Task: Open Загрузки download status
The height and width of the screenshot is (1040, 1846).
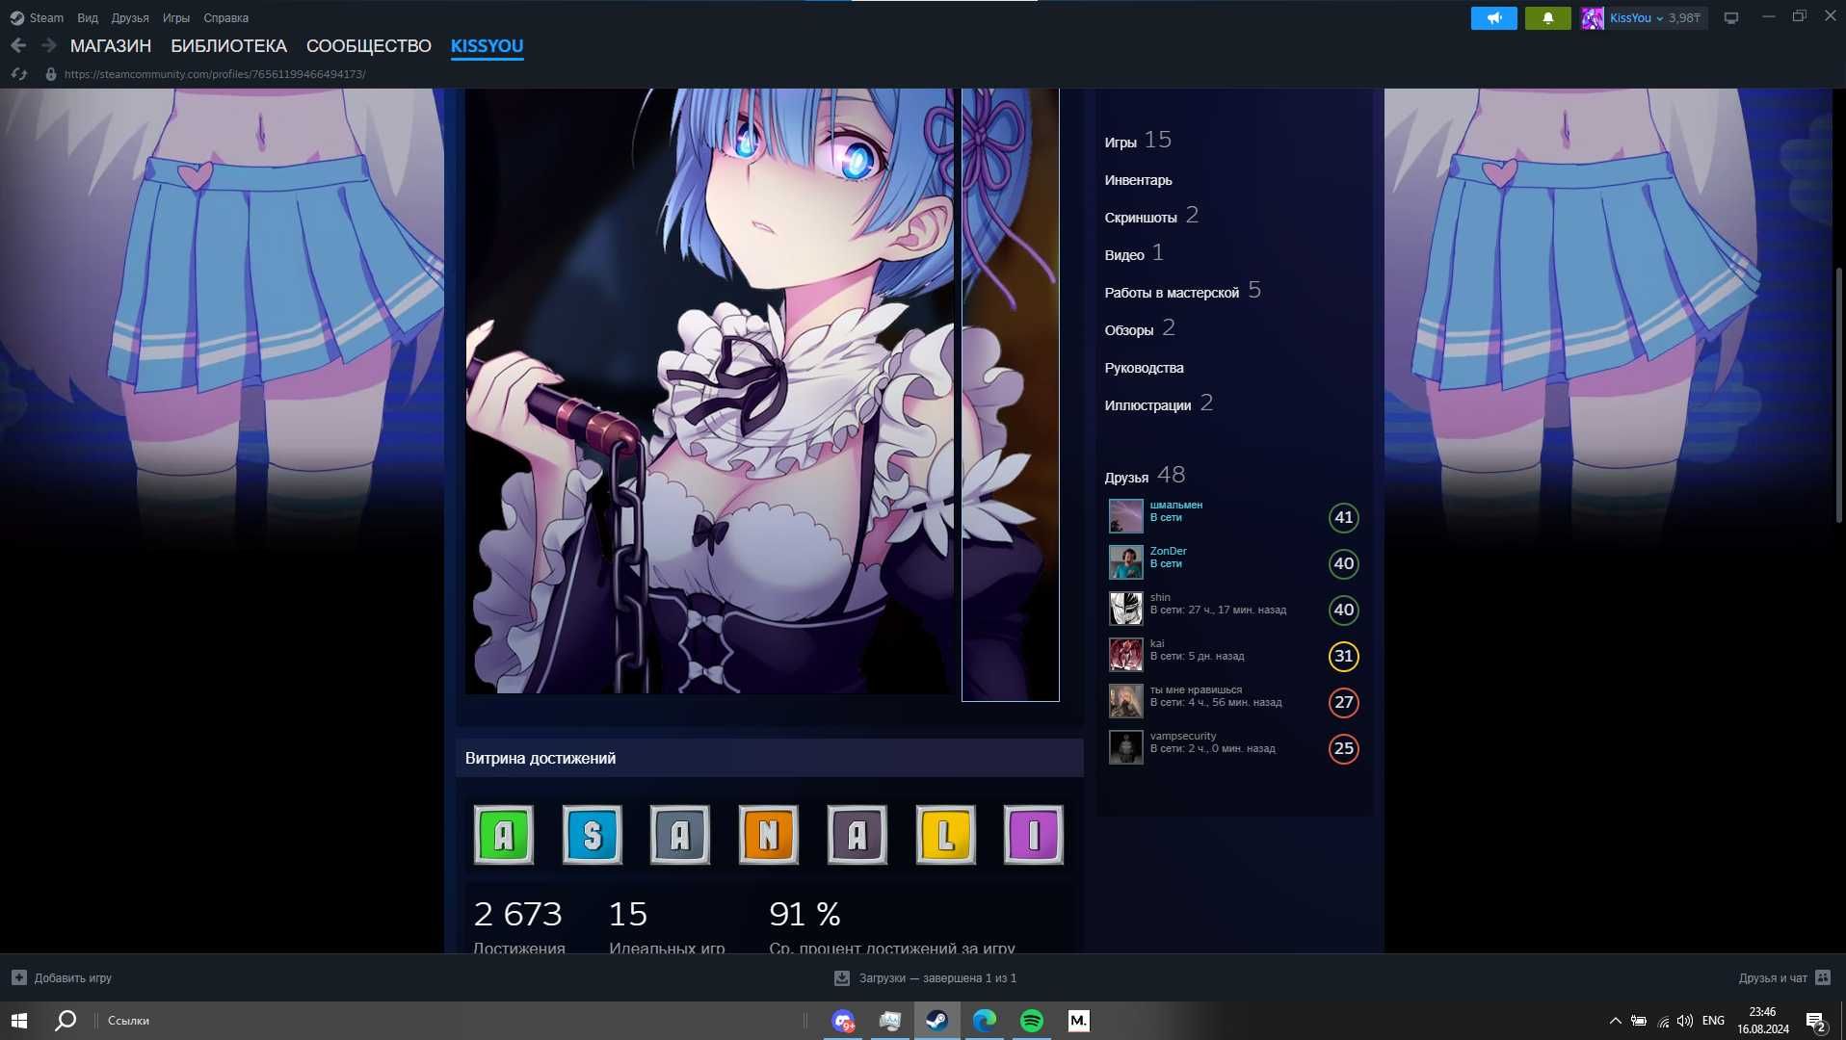Action: pyautogui.click(x=925, y=978)
